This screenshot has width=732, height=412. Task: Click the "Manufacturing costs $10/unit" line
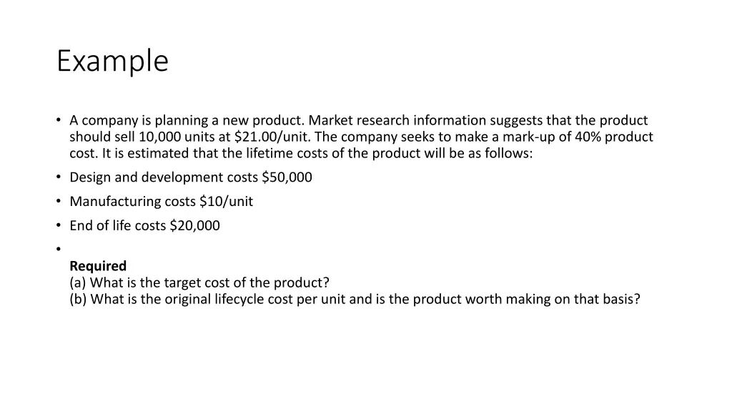coord(161,202)
